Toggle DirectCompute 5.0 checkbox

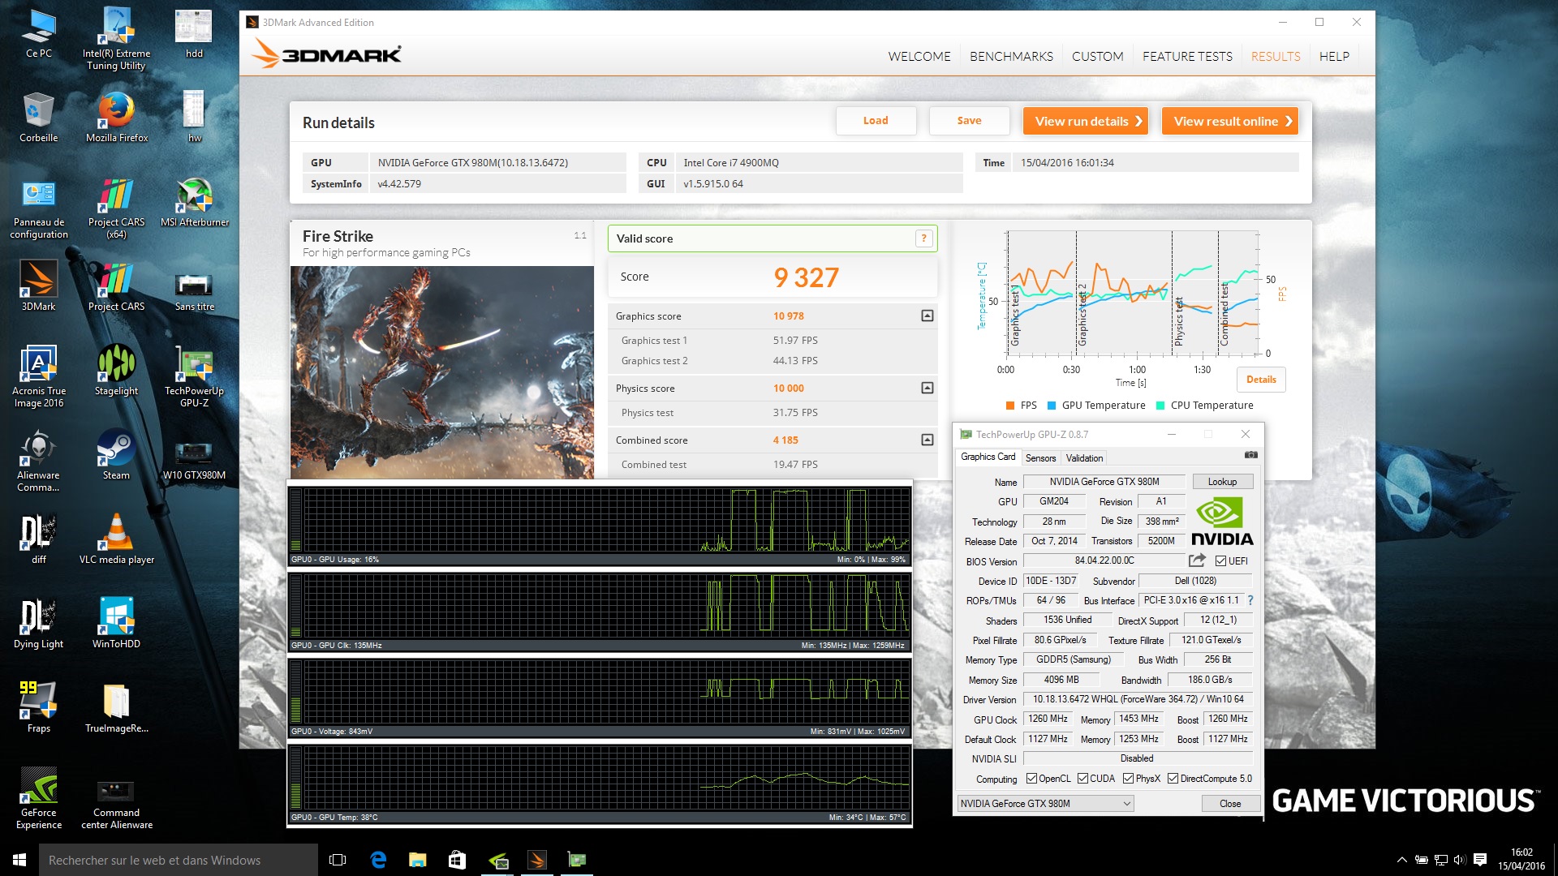[1173, 779]
